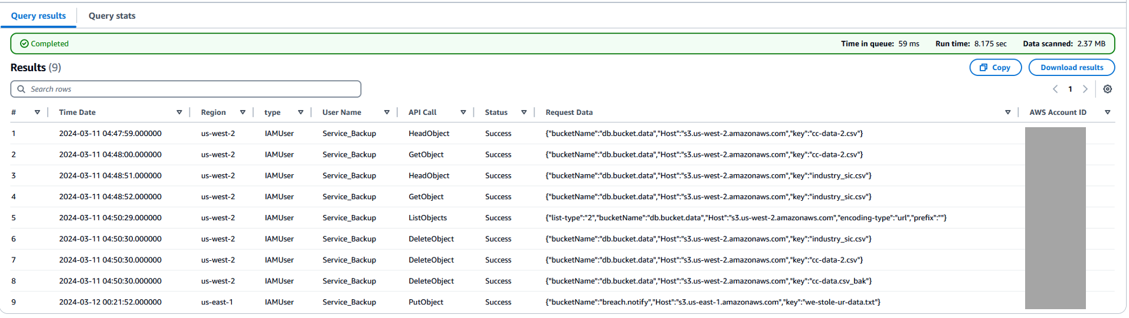
Task: Select the Query results tab
Action: pyautogui.click(x=38, y=16)
